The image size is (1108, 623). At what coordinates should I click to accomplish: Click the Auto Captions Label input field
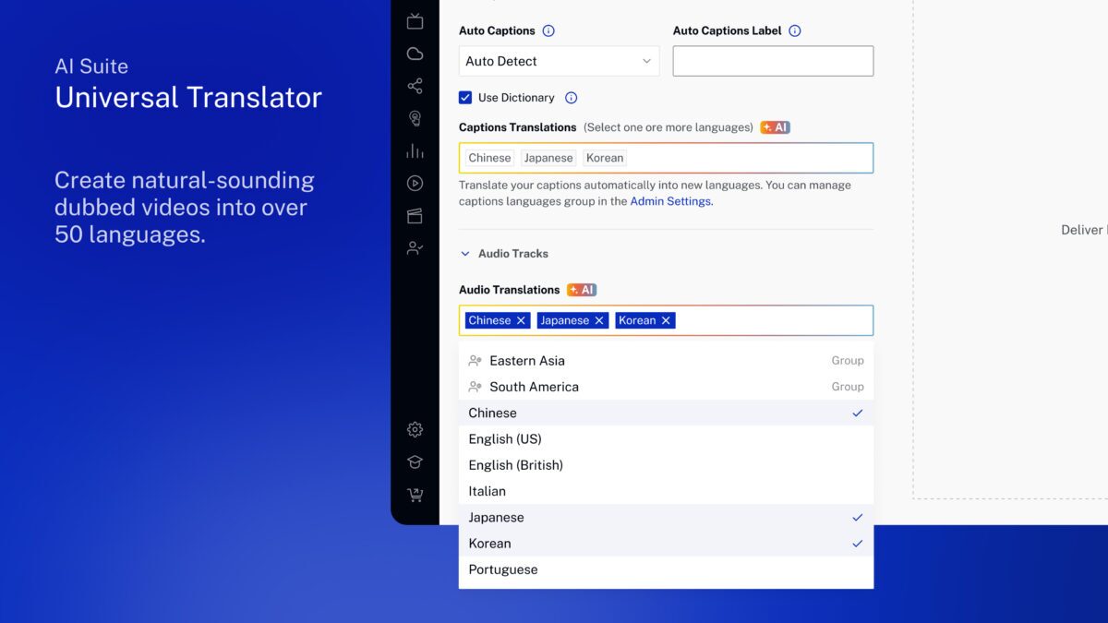[x=772, y=60]
